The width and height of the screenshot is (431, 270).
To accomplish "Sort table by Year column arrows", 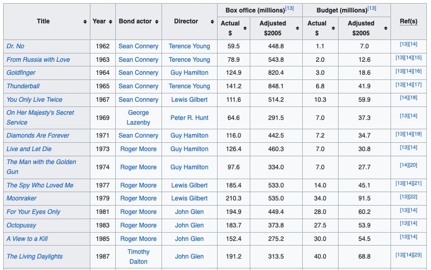I will (x=110, y=22).
